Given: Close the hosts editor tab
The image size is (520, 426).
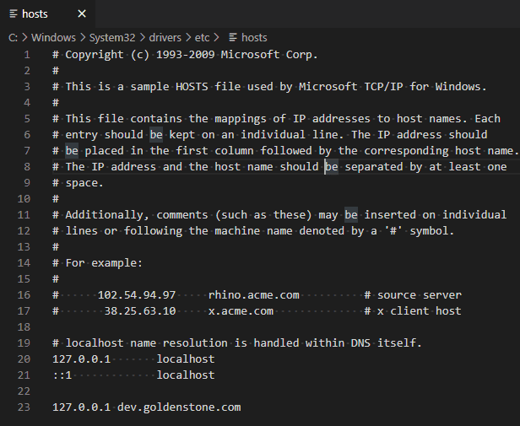Looking at the screenshot, I should [x=81, y=14].
